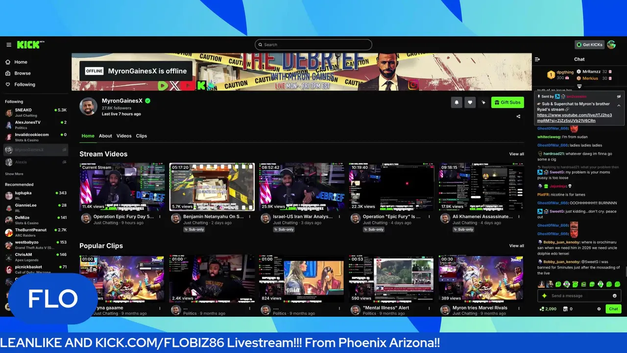The width and height of the screenshot is (627, 353).
Task: Switch to the Videos tab
Action: [x=124, y=136]
